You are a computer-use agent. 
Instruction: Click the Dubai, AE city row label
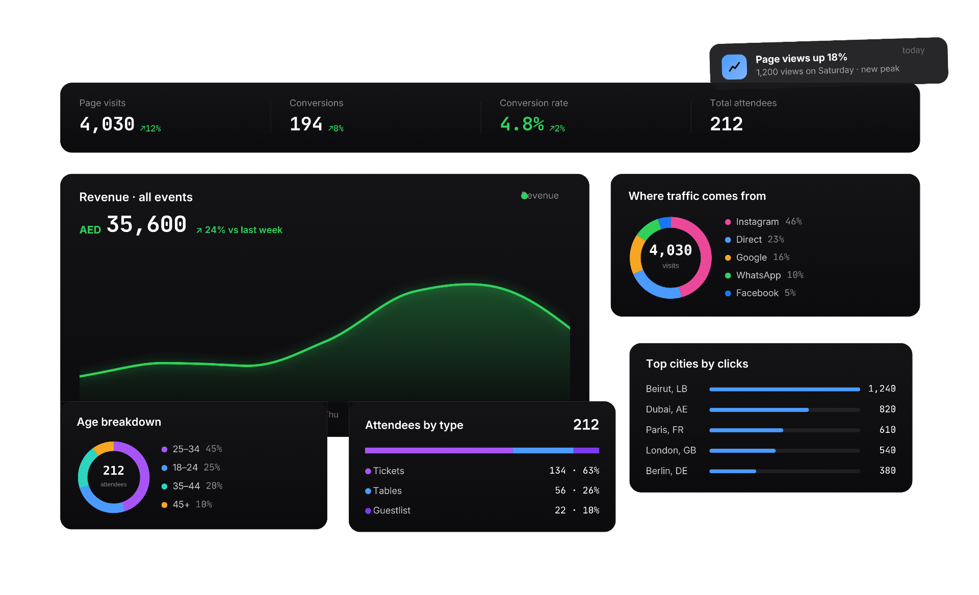pos(666,409)
